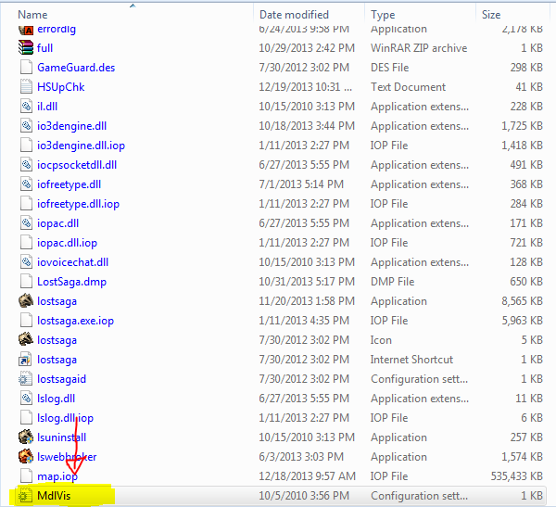The image size is (556, 507).
Task: Click the lostsaga Application helmet icon
Action: (x=26, y=301)
